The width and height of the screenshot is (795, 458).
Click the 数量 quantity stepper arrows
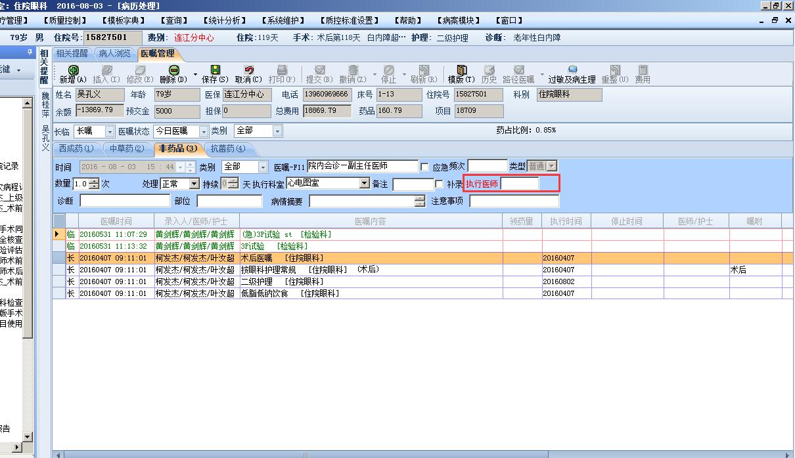[x=93, y=184]
